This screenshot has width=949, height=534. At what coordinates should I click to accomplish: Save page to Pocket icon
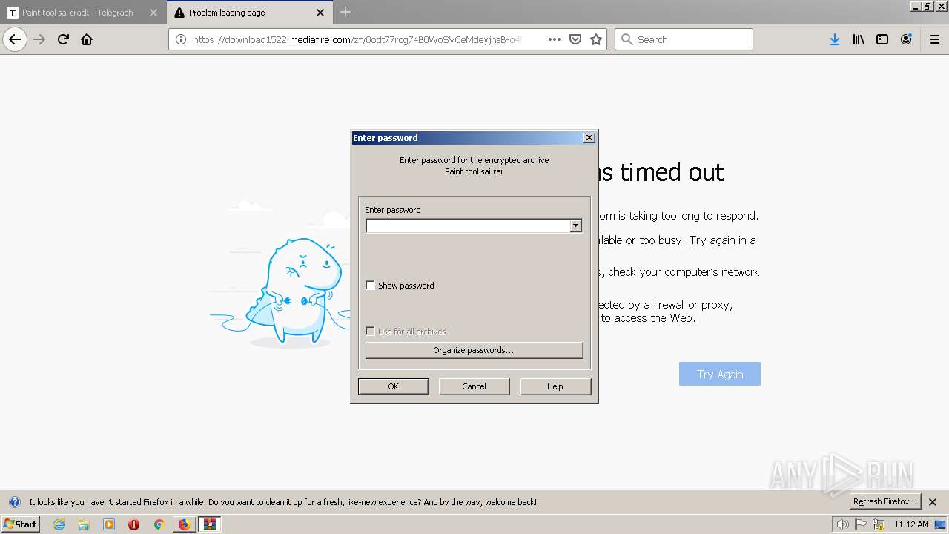[575, 39]
